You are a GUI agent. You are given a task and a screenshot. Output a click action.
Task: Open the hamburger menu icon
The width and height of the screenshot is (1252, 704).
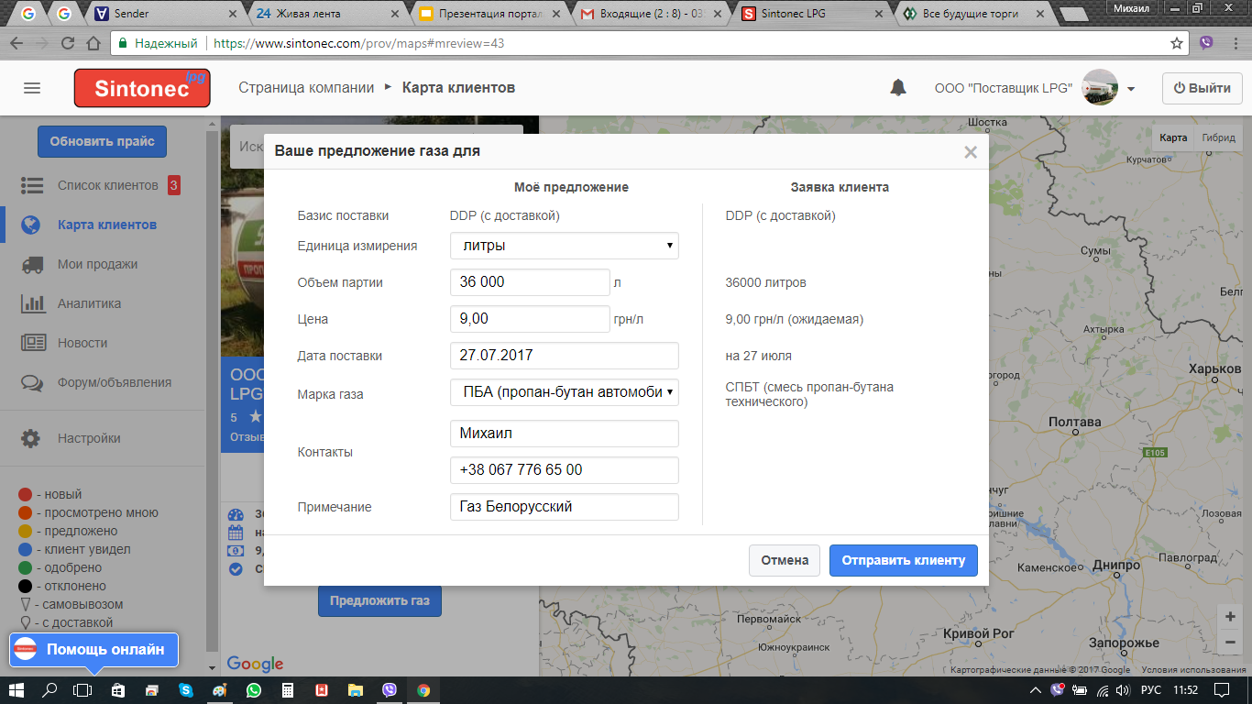pyautogui.click(x=32, y=88)
